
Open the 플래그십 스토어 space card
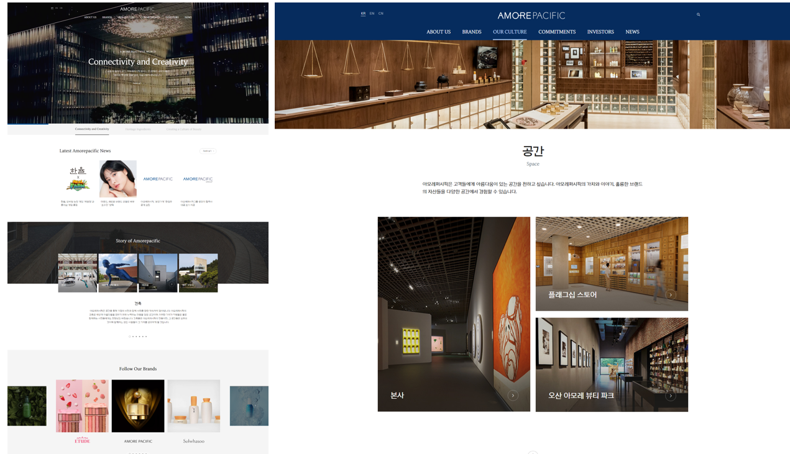click(x=612, y=264)
